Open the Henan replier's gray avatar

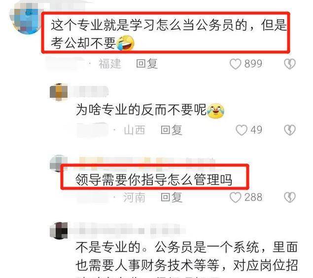[58, 163]
